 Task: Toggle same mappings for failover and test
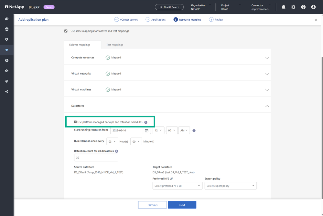pyautogui.click(x=66, y=31)
